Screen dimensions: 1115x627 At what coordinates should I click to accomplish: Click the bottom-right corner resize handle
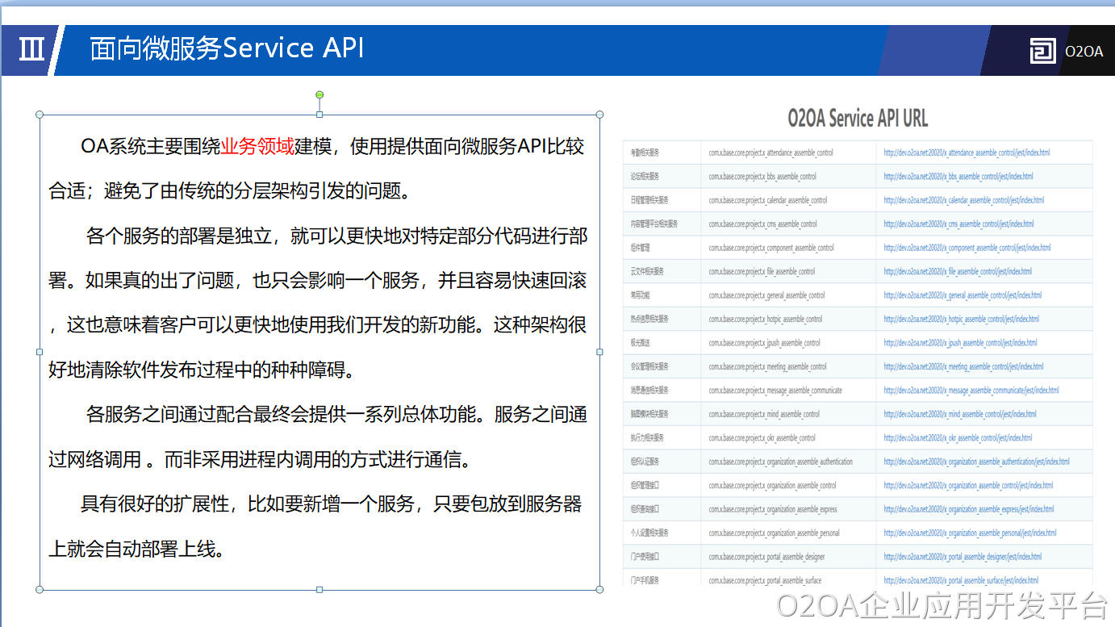[x=599, y=590]
